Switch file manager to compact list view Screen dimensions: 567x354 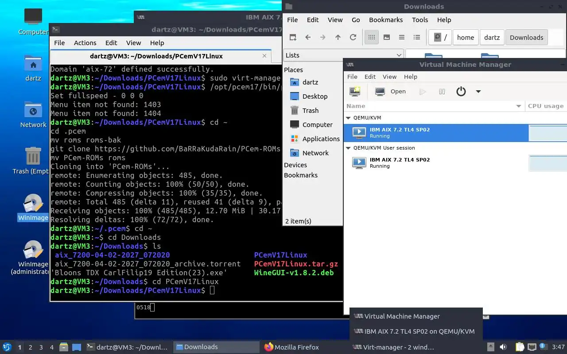(402, 38)
